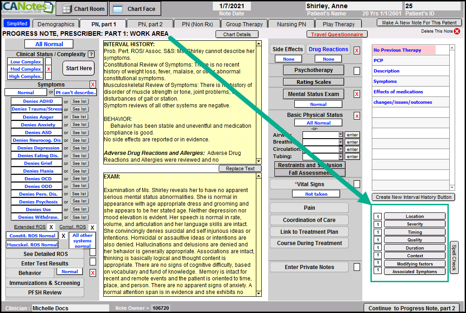This screenshot has width=466, height=313.
Task: Expand the Circulation dropdown list
Action: point(341,149)
